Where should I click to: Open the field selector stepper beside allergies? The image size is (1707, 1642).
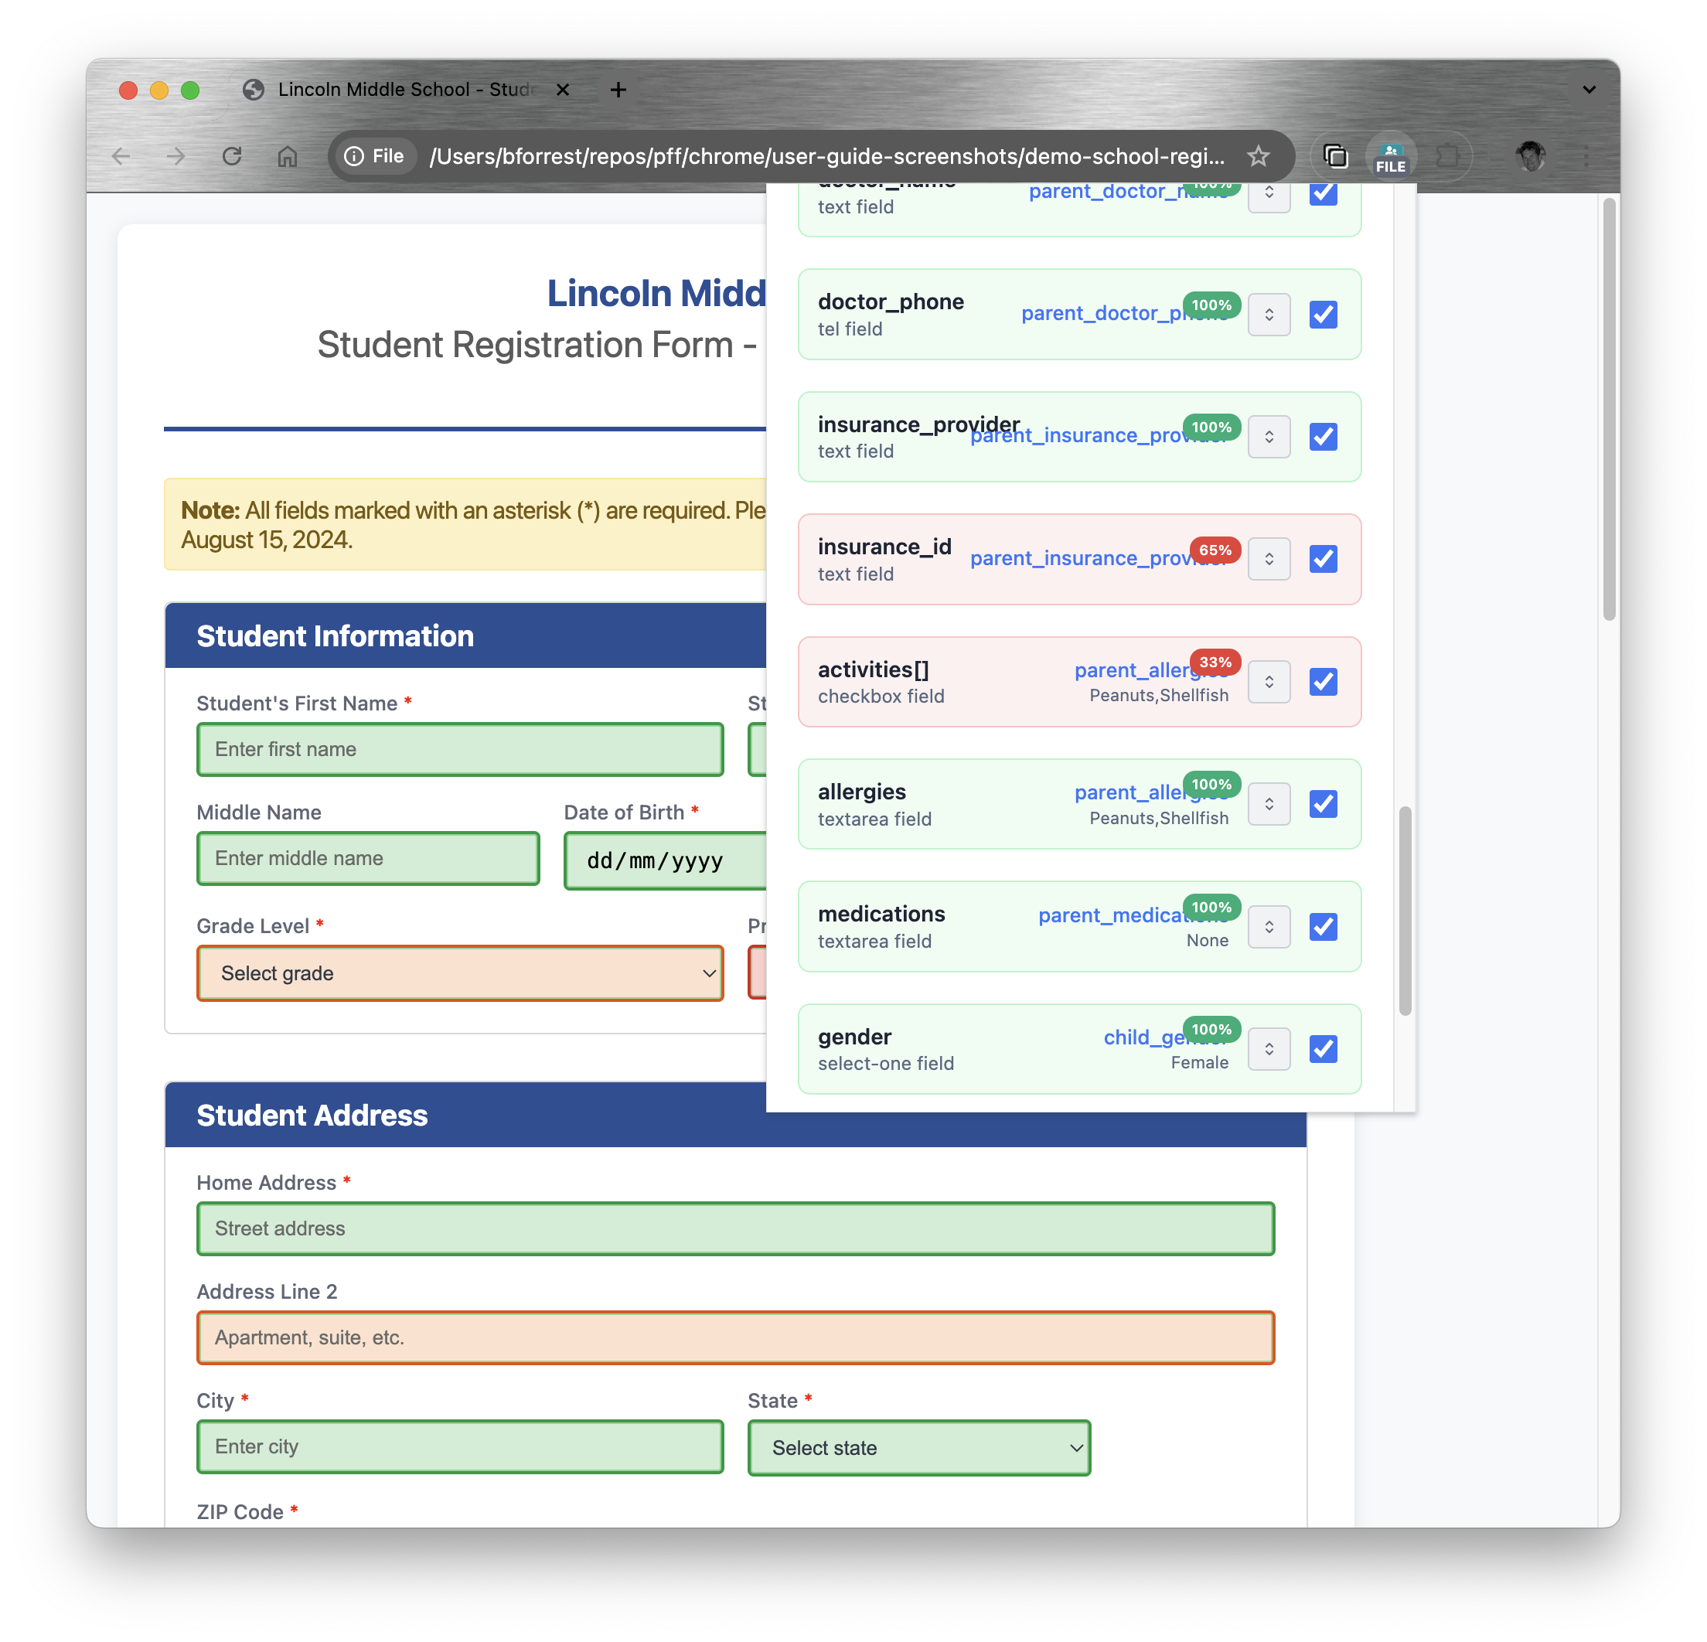pyautogui.click(x=1269, y=804)
